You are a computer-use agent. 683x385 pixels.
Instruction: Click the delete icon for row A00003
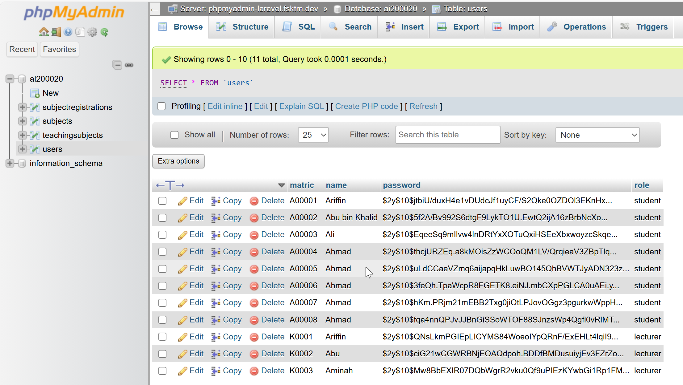pyautogui.click(x=254, y=235)
